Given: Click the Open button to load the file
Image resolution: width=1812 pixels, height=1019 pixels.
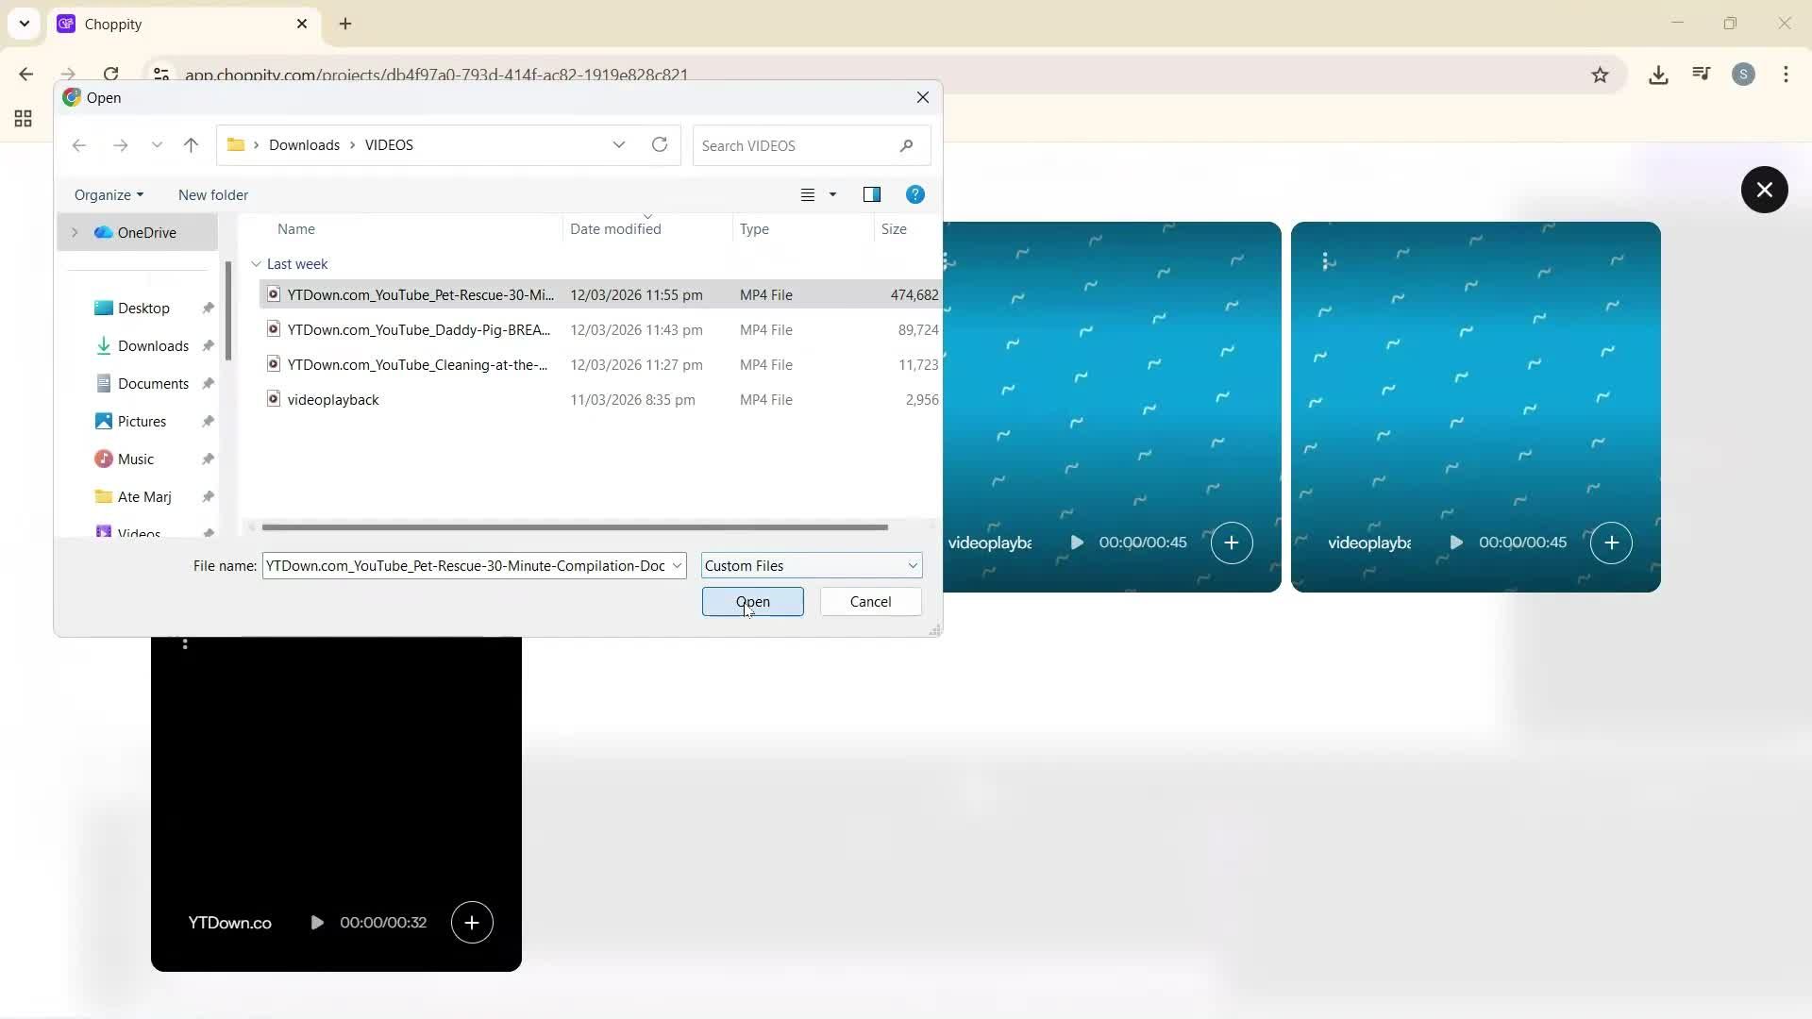Looking at the screenshot, I should 752,601.
